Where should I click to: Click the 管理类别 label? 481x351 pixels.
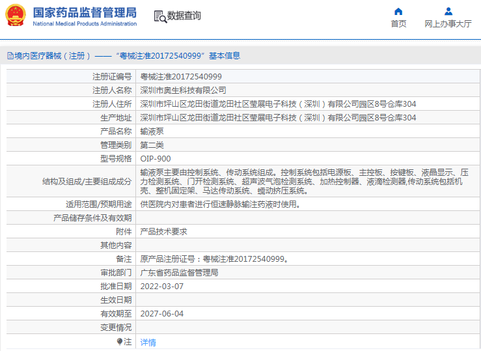pyautogui.click(x=116, y=145)
